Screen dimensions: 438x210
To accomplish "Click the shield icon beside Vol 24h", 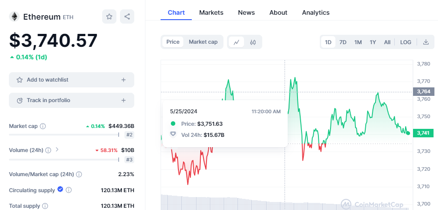I will (173, 135).
